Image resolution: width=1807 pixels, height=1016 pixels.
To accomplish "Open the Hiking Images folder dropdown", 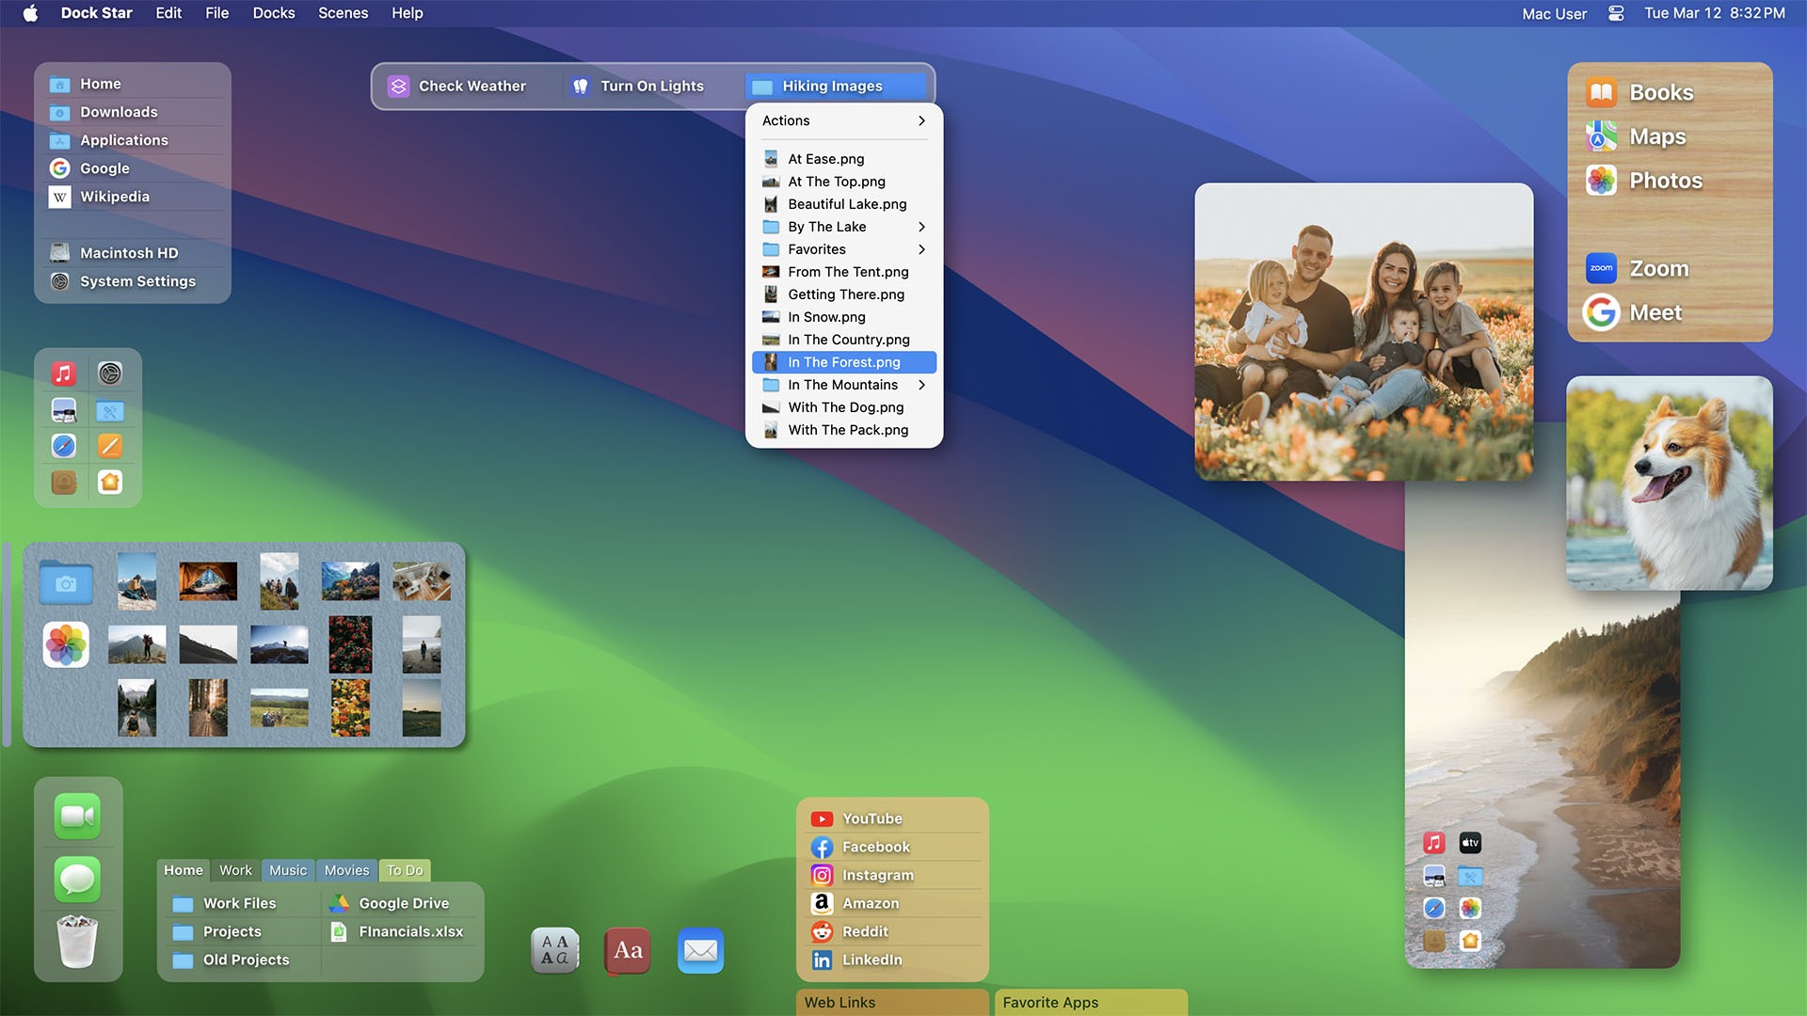I will point(836,86).
